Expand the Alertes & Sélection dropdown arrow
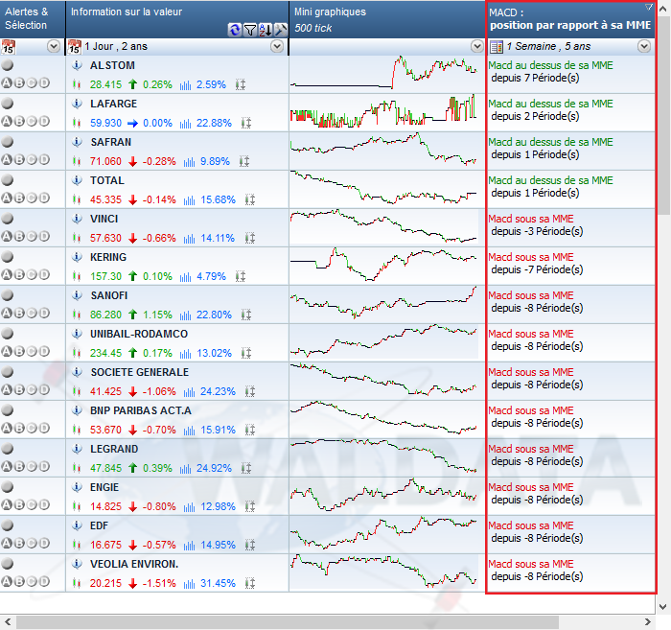Viewport: 671px width, 630px height. tap(54, 46)
